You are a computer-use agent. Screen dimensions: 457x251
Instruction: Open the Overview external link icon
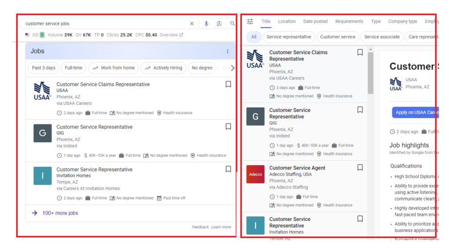(181, 35)
